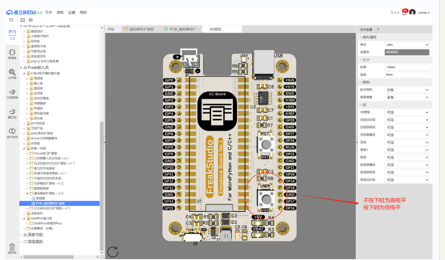Click the 嘉立创 JLC sidebar icon
The width and height of the screenshot is (445, 260).
12,113
